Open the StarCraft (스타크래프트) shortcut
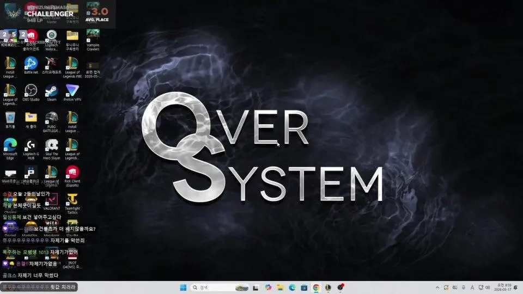 point(51,65)
